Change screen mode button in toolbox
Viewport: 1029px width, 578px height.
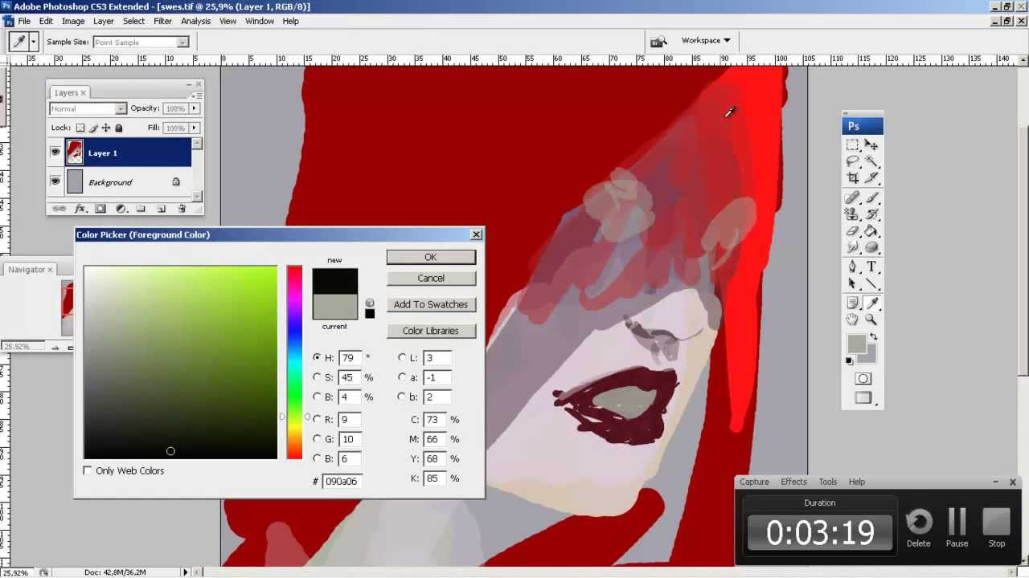tap(863, 397)
